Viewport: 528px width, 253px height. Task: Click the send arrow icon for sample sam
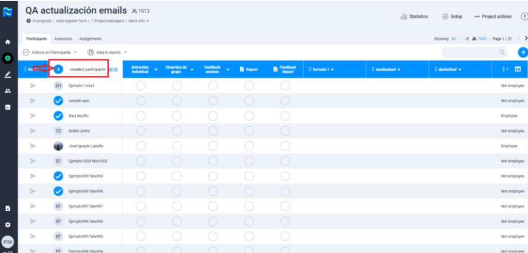[33, 101]
